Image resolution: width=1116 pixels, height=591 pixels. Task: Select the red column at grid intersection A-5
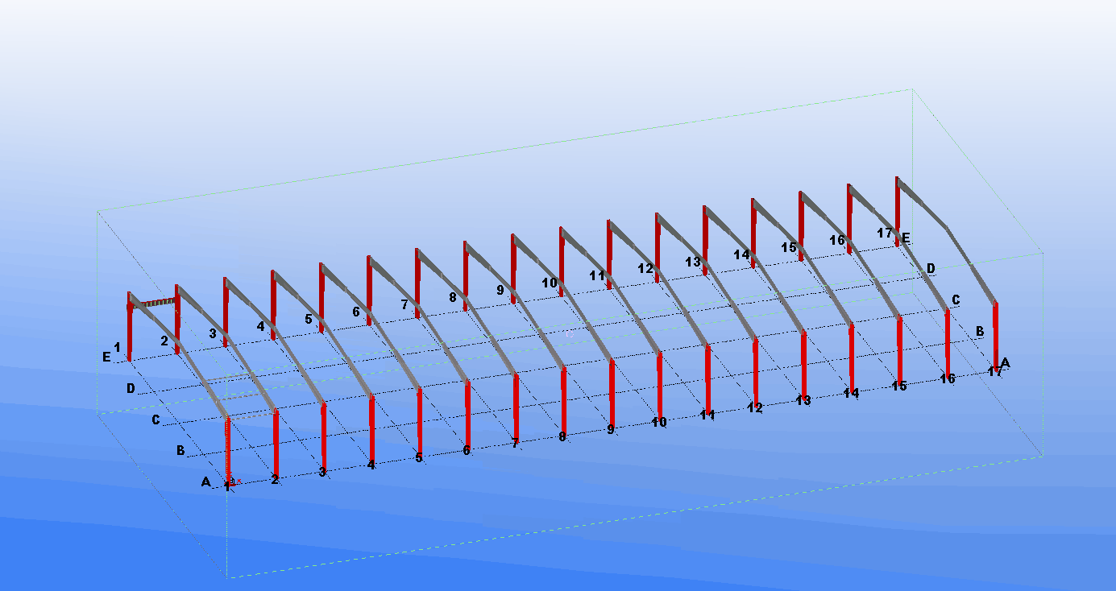[419, 422]
